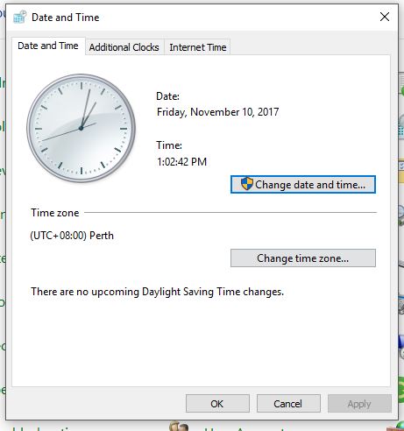Click the Date and Time window title text

click(x=66, y=18)
